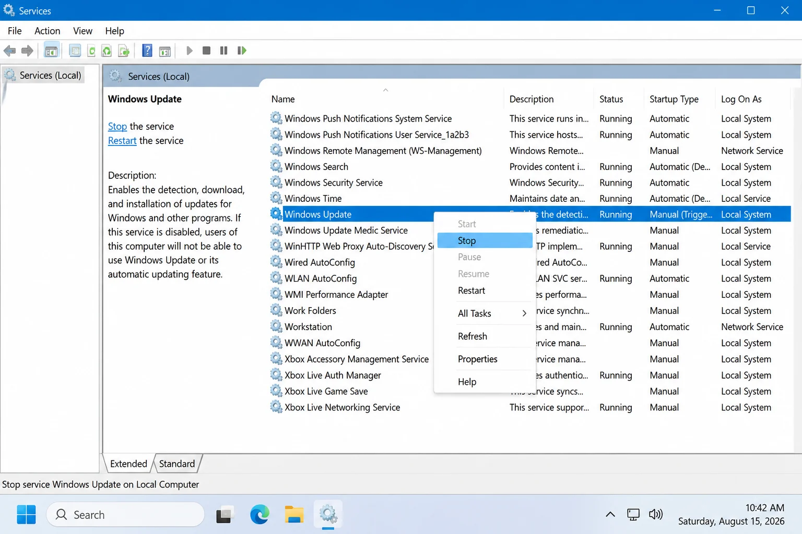
Task: Open the Action menu
Action: click(47, 31)
